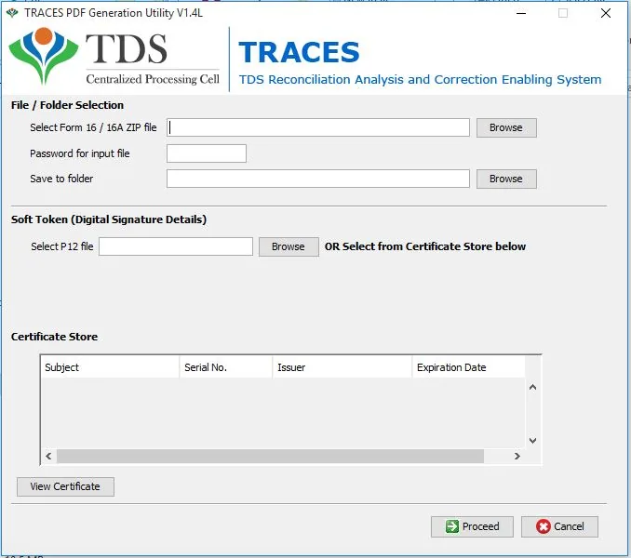Open the View Certificate button
The image size is (631, 558).
[x=65, y=486]
